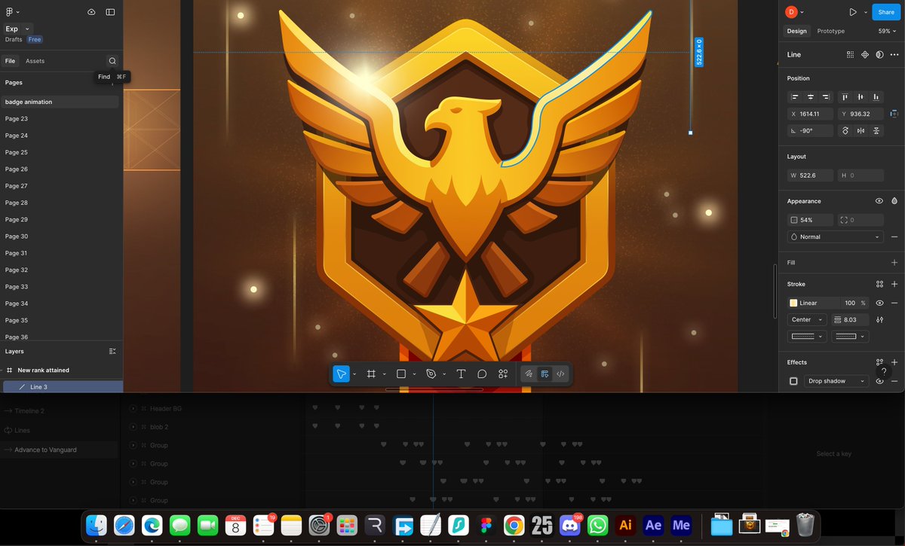Hide the Linear stroke using its eye icon
Image resolution: width=905 pixels, height=546 pixels.
(x=879, y=303)
